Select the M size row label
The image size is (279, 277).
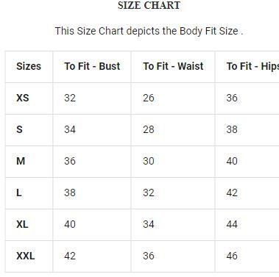pos(21,161)
